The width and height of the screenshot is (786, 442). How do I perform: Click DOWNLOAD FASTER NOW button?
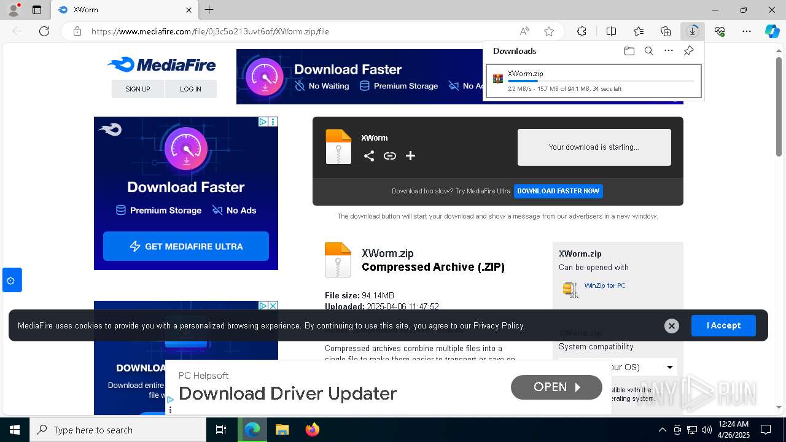(558, 191)
